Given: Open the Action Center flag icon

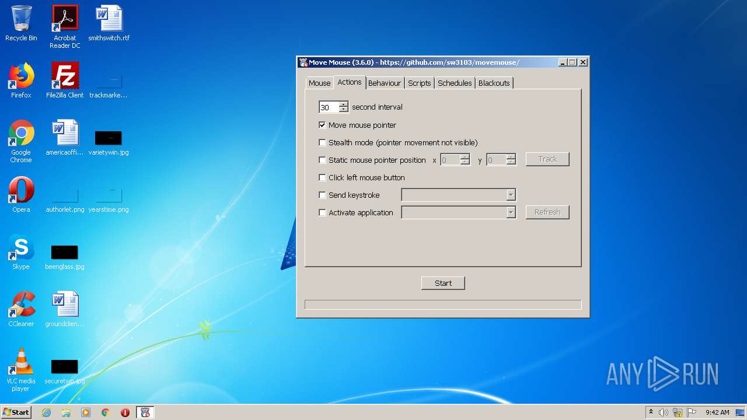Looking at the screenshot, I should pyautogui.click(x=692, y=412).
